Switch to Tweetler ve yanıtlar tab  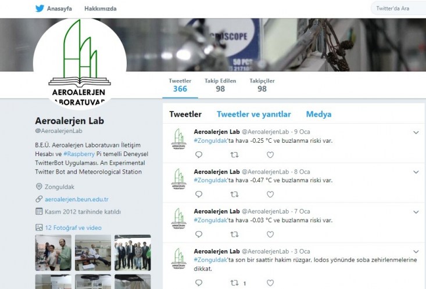(254, 114)
